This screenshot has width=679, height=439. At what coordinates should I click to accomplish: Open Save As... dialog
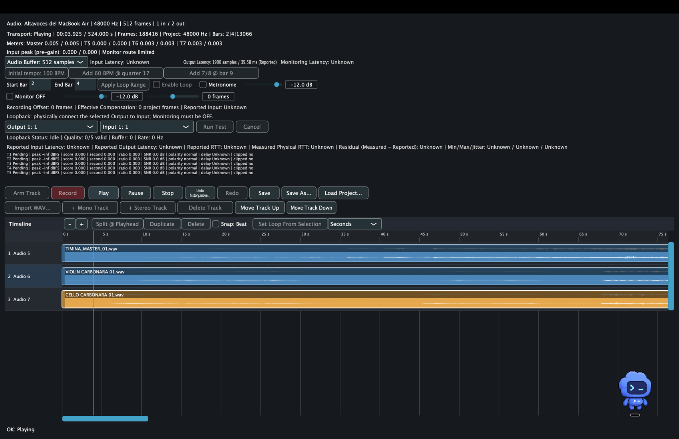pyautogui.click(x=299, y=193)
